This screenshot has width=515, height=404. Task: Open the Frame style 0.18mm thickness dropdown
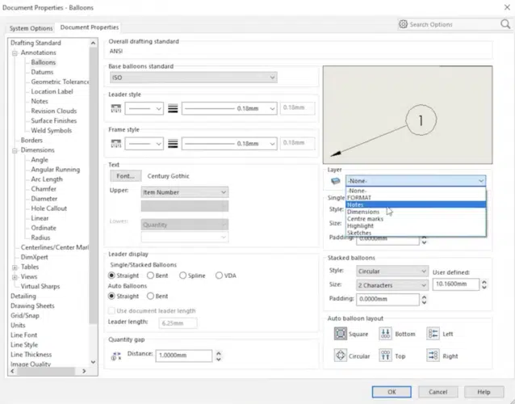point(229,144)
